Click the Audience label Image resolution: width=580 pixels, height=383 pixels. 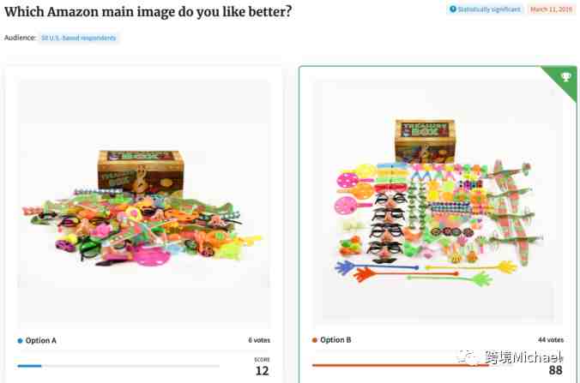(x=20, y=38)
